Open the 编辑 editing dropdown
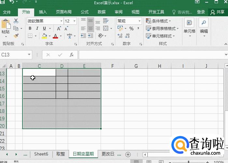228x163 pixels. pos(204,27)
